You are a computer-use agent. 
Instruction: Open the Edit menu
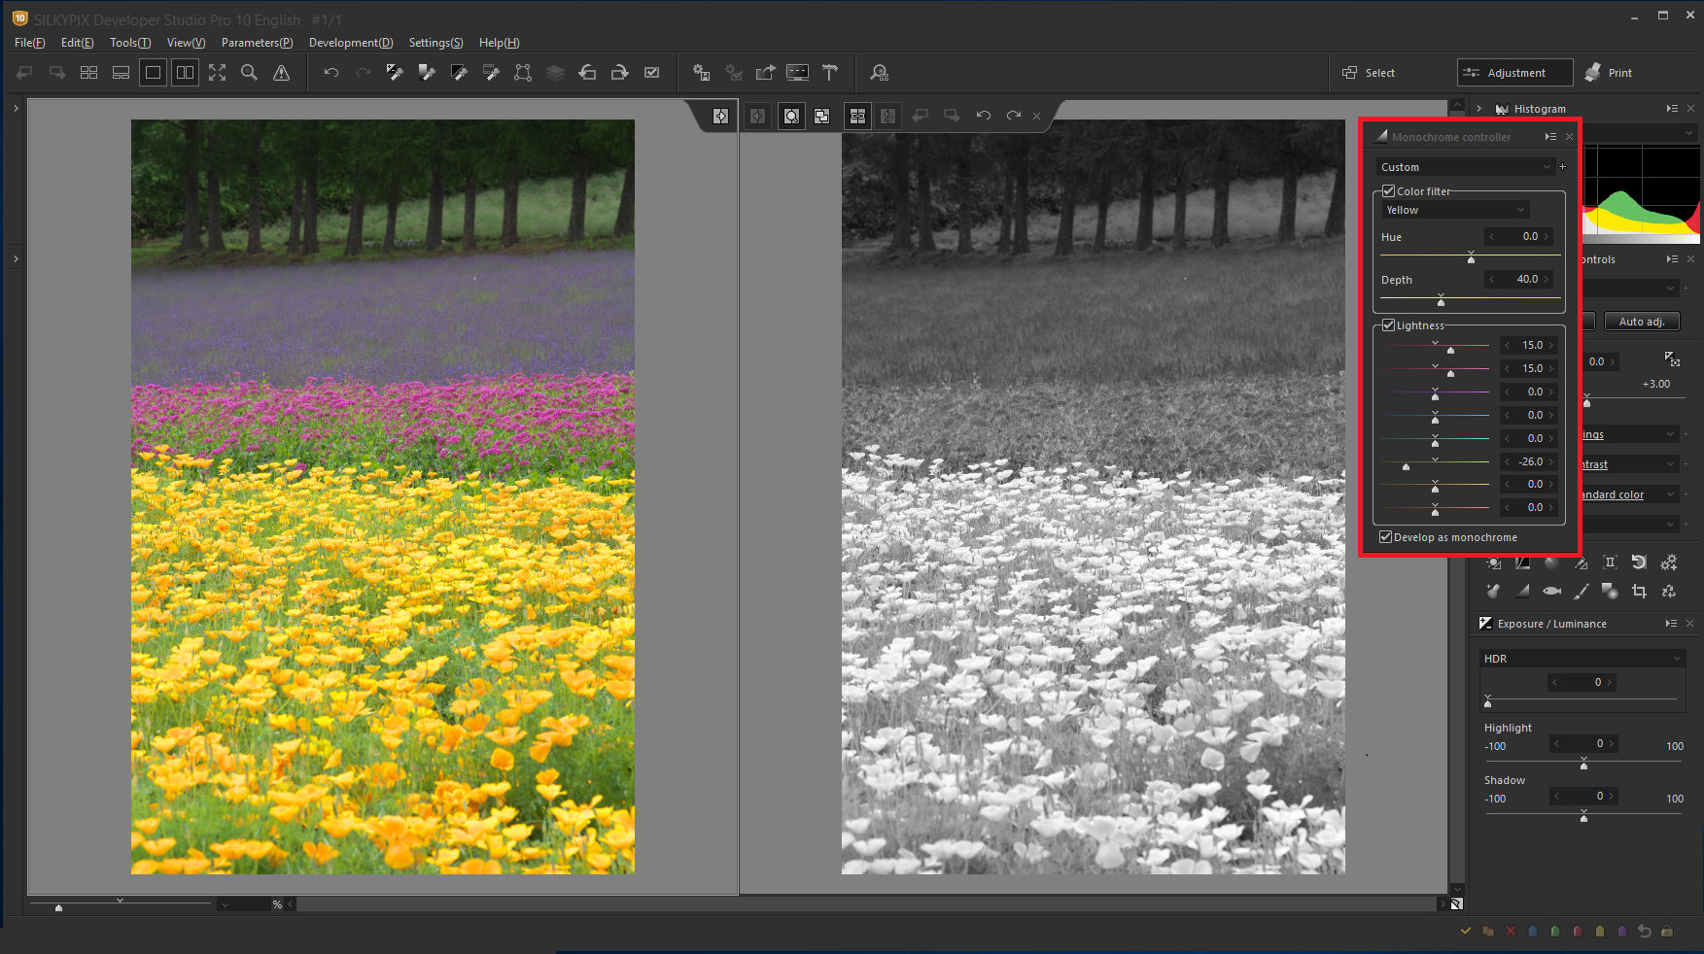78,43
